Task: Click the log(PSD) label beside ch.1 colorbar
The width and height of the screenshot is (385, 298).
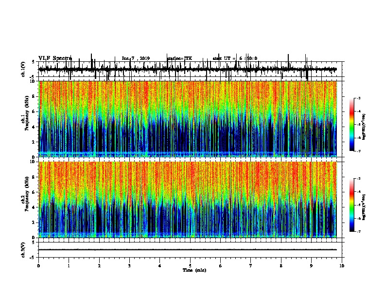Action: 364,127
